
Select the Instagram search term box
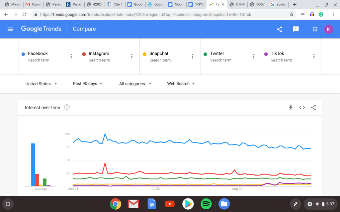103,56
